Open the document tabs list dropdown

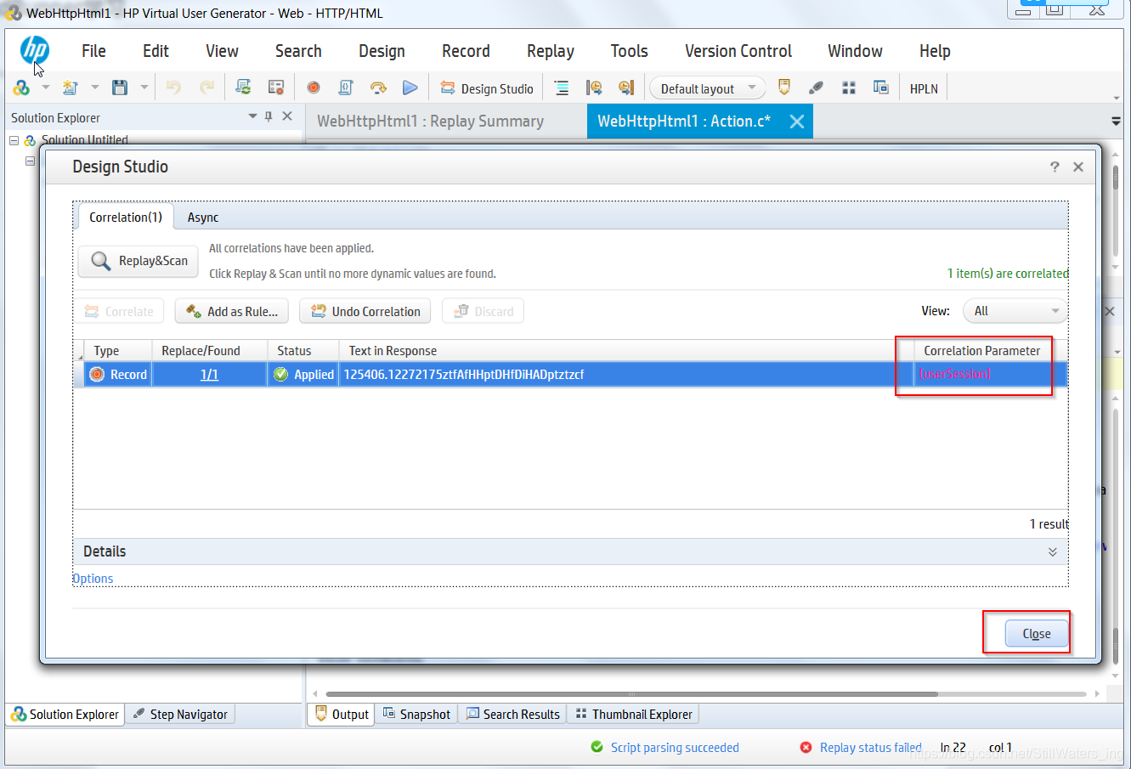coord(1116,122)
